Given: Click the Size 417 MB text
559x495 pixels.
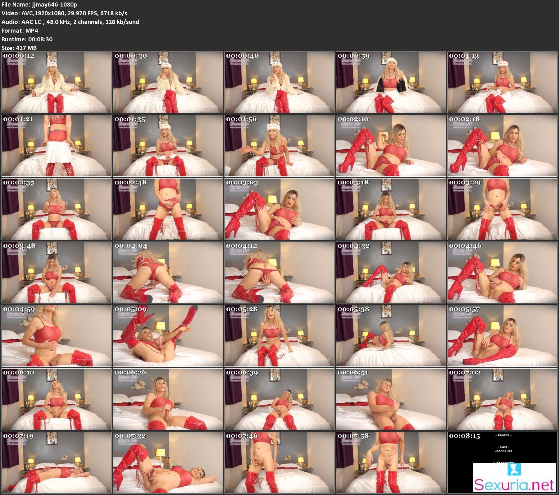Looking at the screenshot, I should [19, 48].
